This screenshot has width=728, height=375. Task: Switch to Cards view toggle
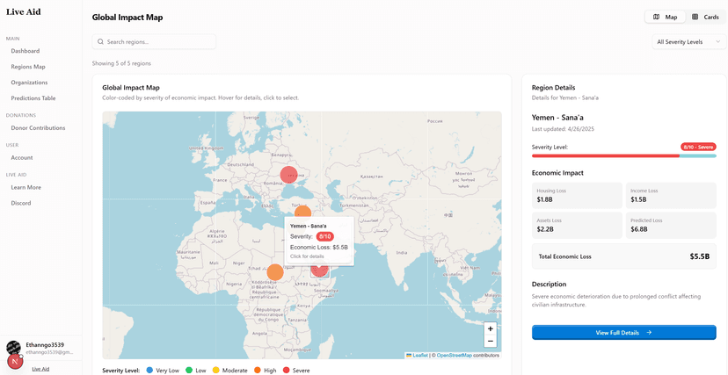[x=705, y=17]
